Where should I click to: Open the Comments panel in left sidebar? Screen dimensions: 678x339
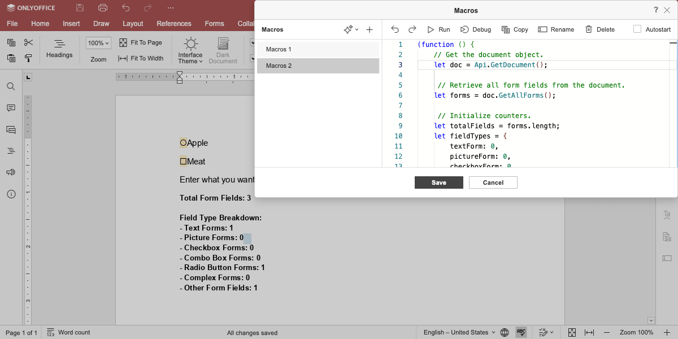point(11,108)
